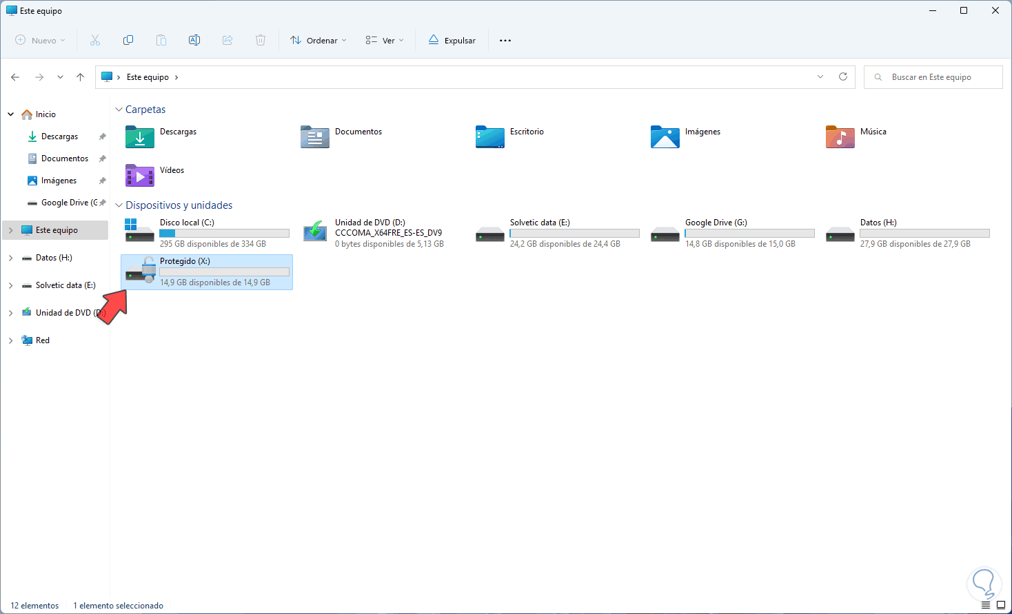Select the Vídeos folder icon

tap(140, 176)
